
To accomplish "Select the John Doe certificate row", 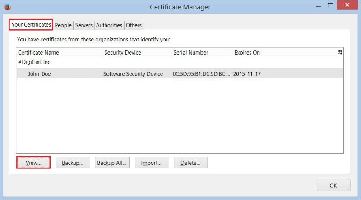I will click(x=180, y=73).
